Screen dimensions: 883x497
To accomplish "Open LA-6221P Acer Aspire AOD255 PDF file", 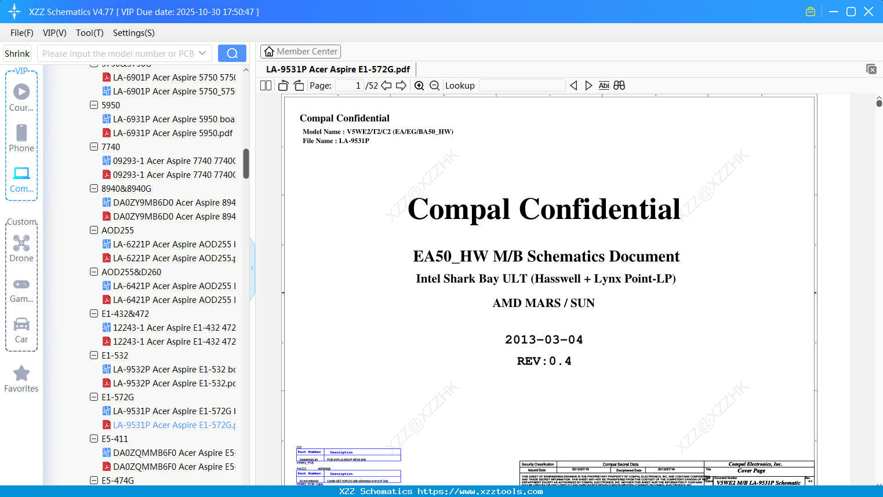I will click(x=169, y=258).
